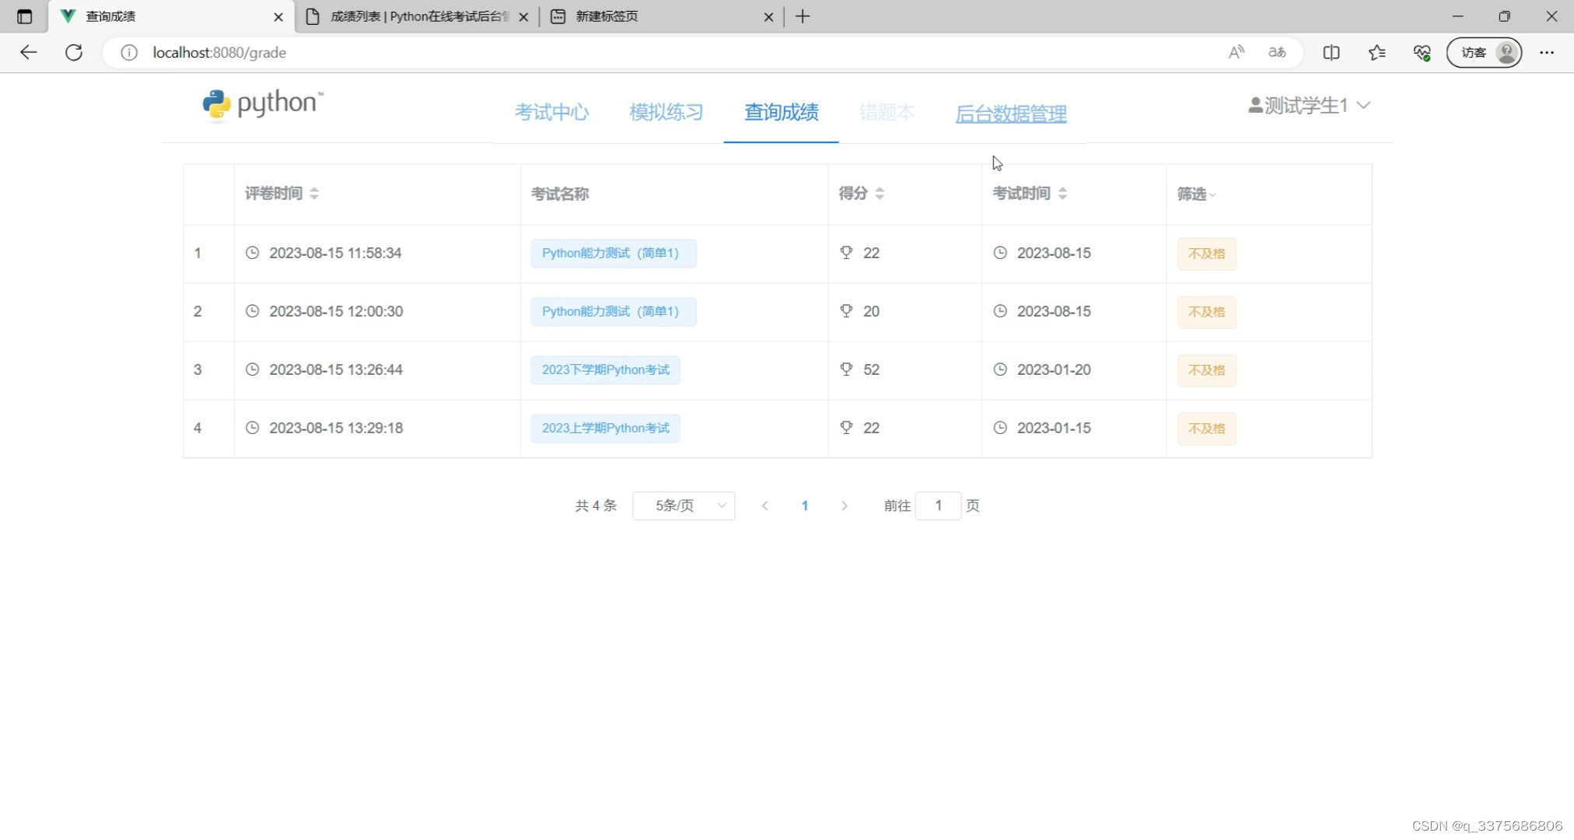The height and width of the screenshot is (840, 1574).
Task: Open the read aloud icon in the address bar
Action: point(1236,52)
